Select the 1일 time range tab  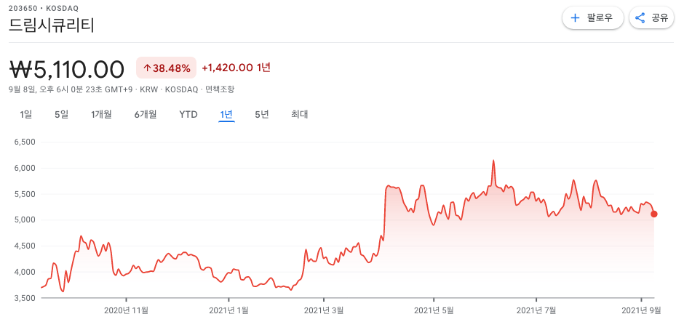pyautogui.click(x=26, y=115)
